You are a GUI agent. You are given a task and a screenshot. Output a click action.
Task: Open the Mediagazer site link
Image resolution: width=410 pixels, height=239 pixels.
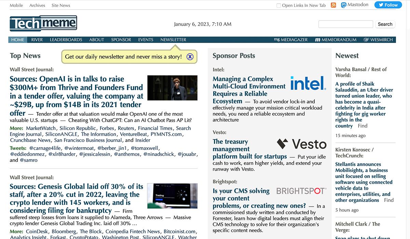pyautogui.click(x=291, y=40)
